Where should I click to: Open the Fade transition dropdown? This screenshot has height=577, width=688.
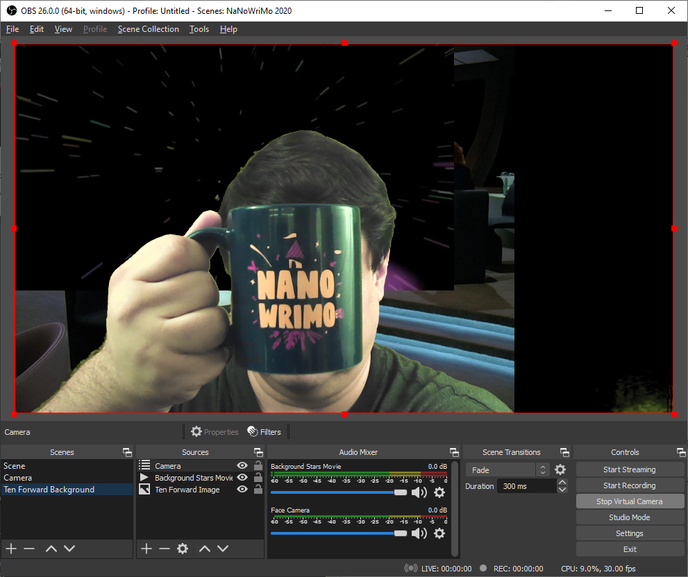pos(507,470)
